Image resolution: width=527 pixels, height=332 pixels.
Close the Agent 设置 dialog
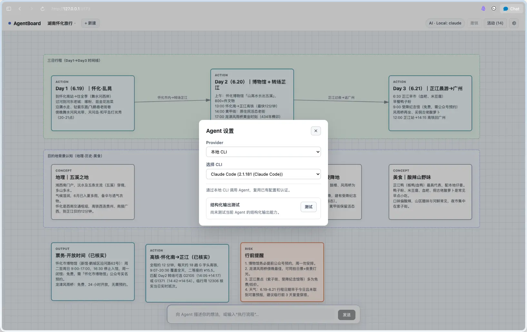coord(316,131)
